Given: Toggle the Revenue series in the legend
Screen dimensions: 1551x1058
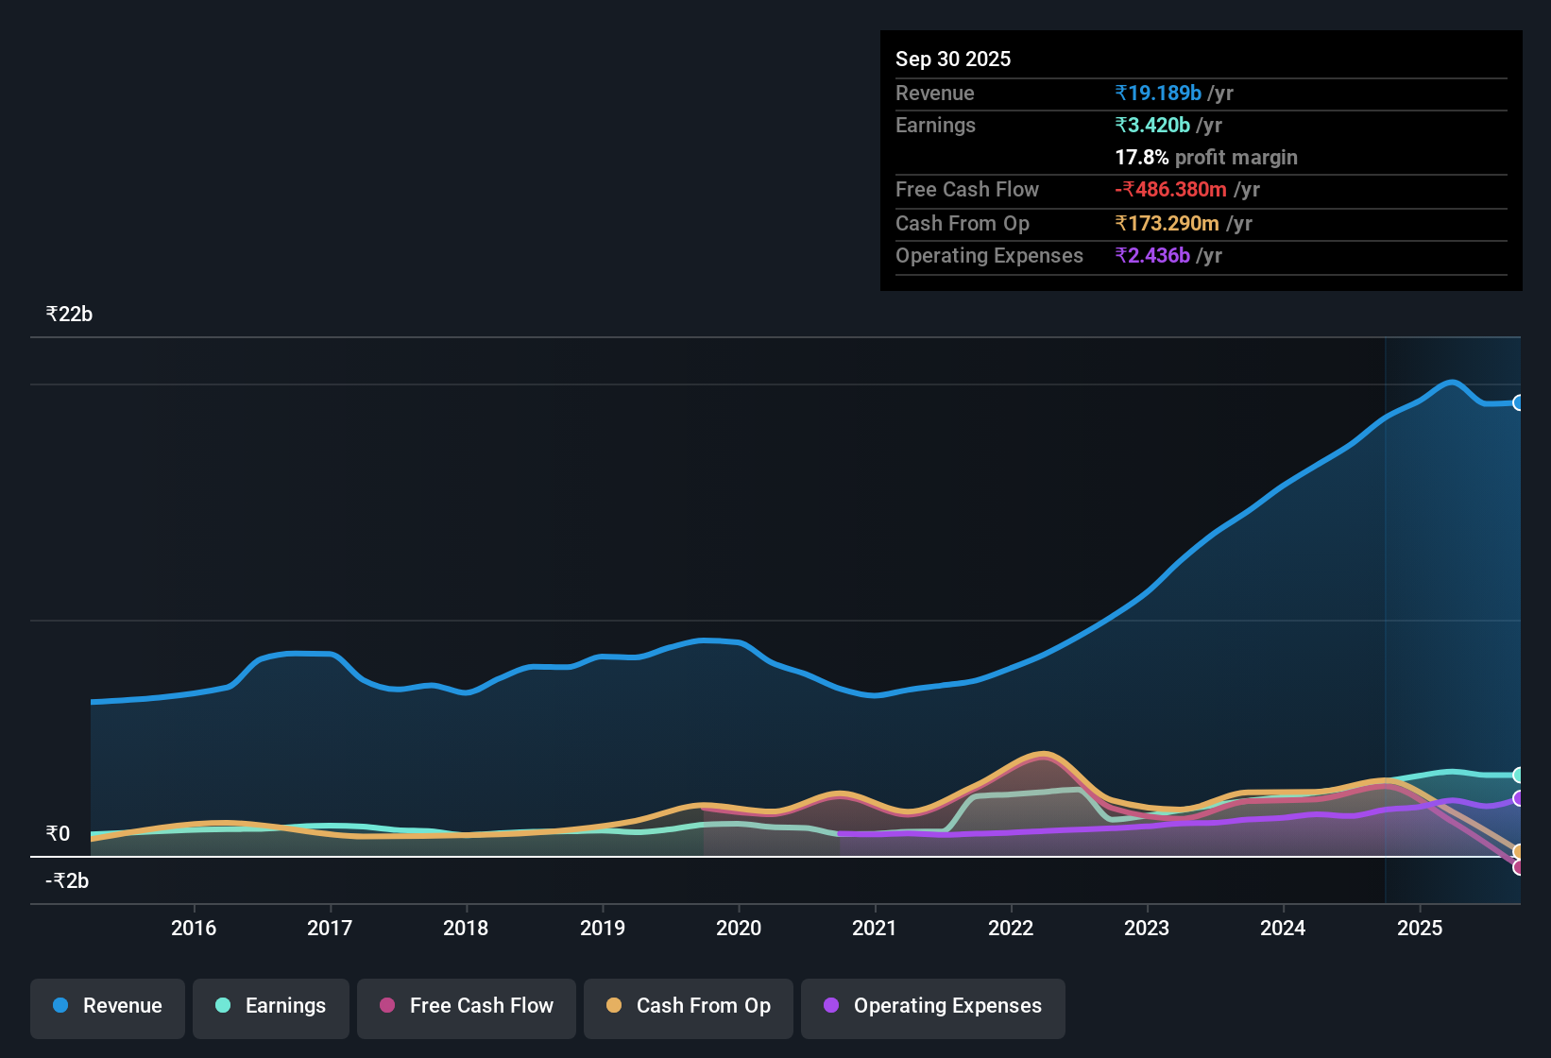Looking at the screenshot, I should coord(107,1008).
